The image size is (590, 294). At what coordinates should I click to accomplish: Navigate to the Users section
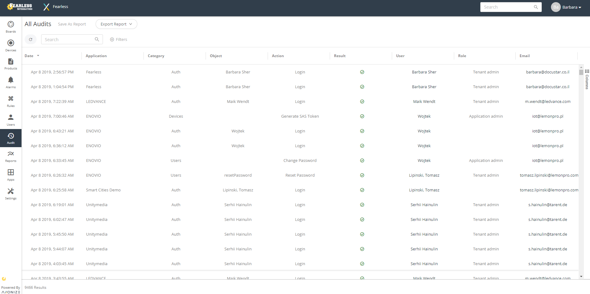(x=11, y=120)
